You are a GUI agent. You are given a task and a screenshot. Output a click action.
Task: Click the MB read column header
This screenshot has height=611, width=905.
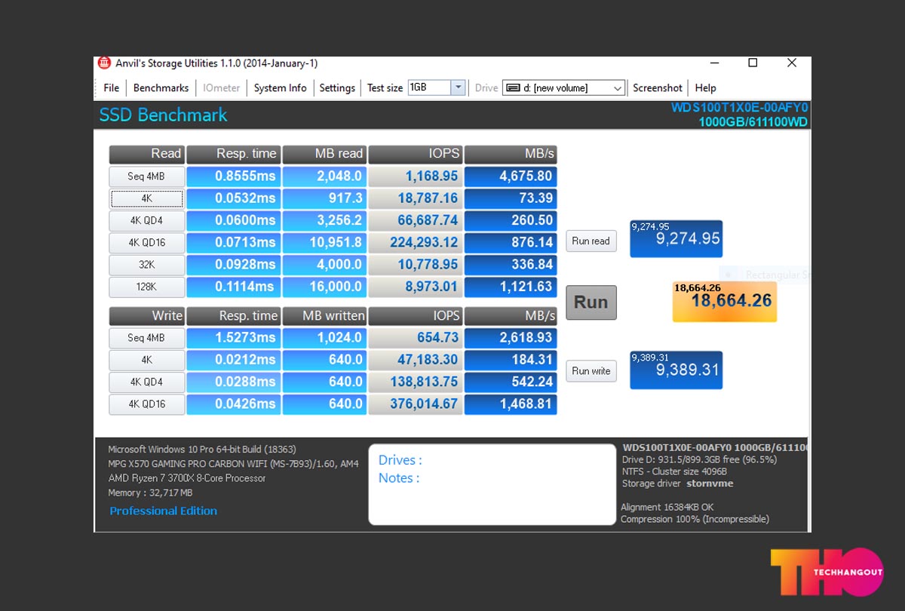click(324, 154)
